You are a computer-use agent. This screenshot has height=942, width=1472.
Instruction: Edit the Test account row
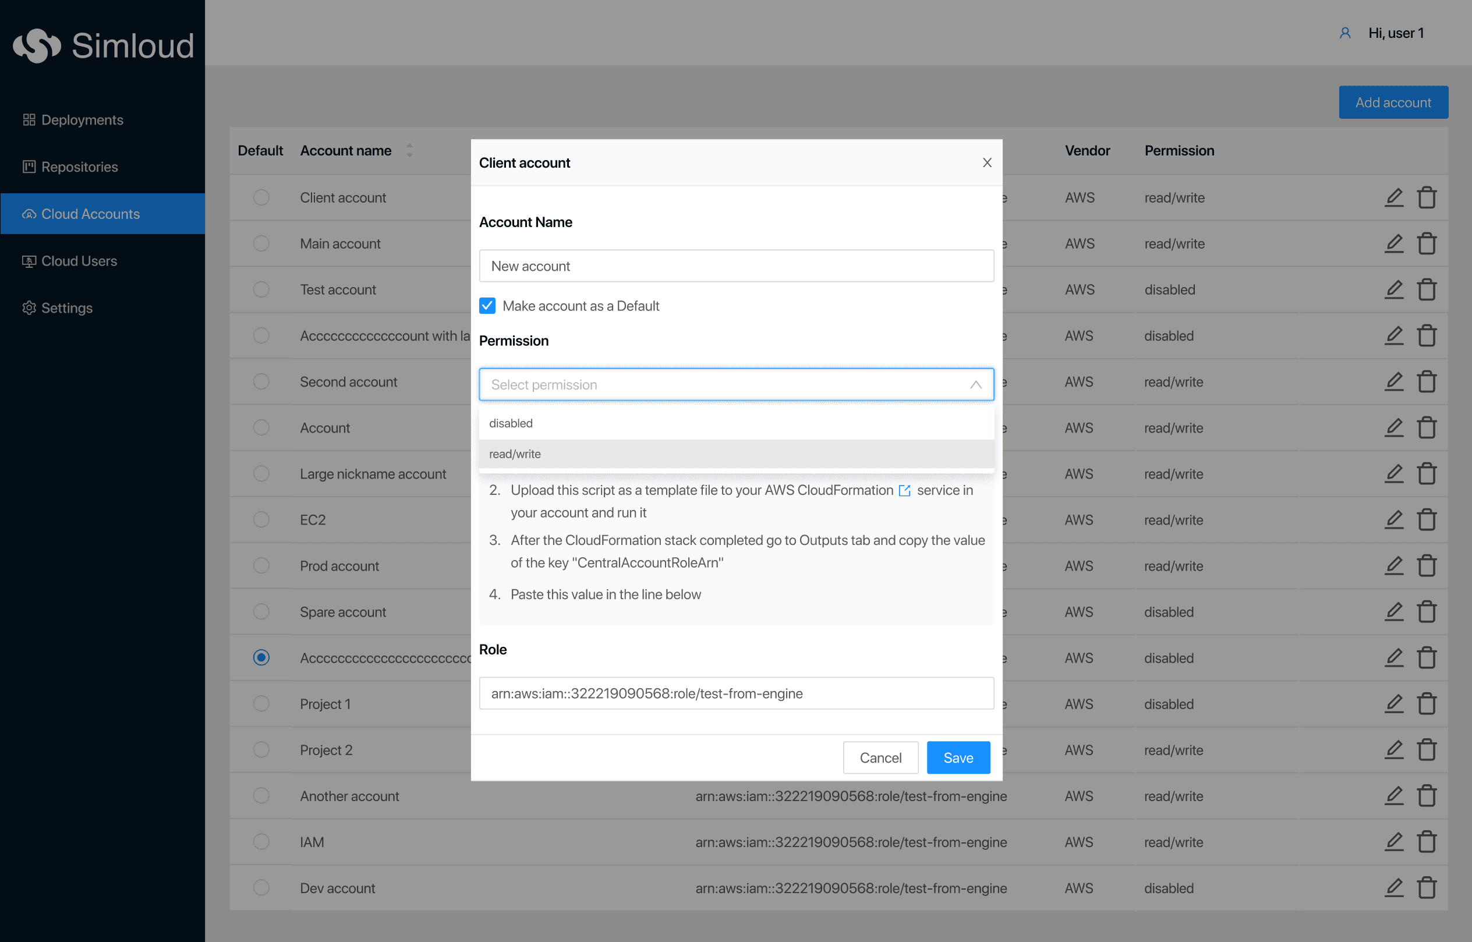pos(1394,289)
